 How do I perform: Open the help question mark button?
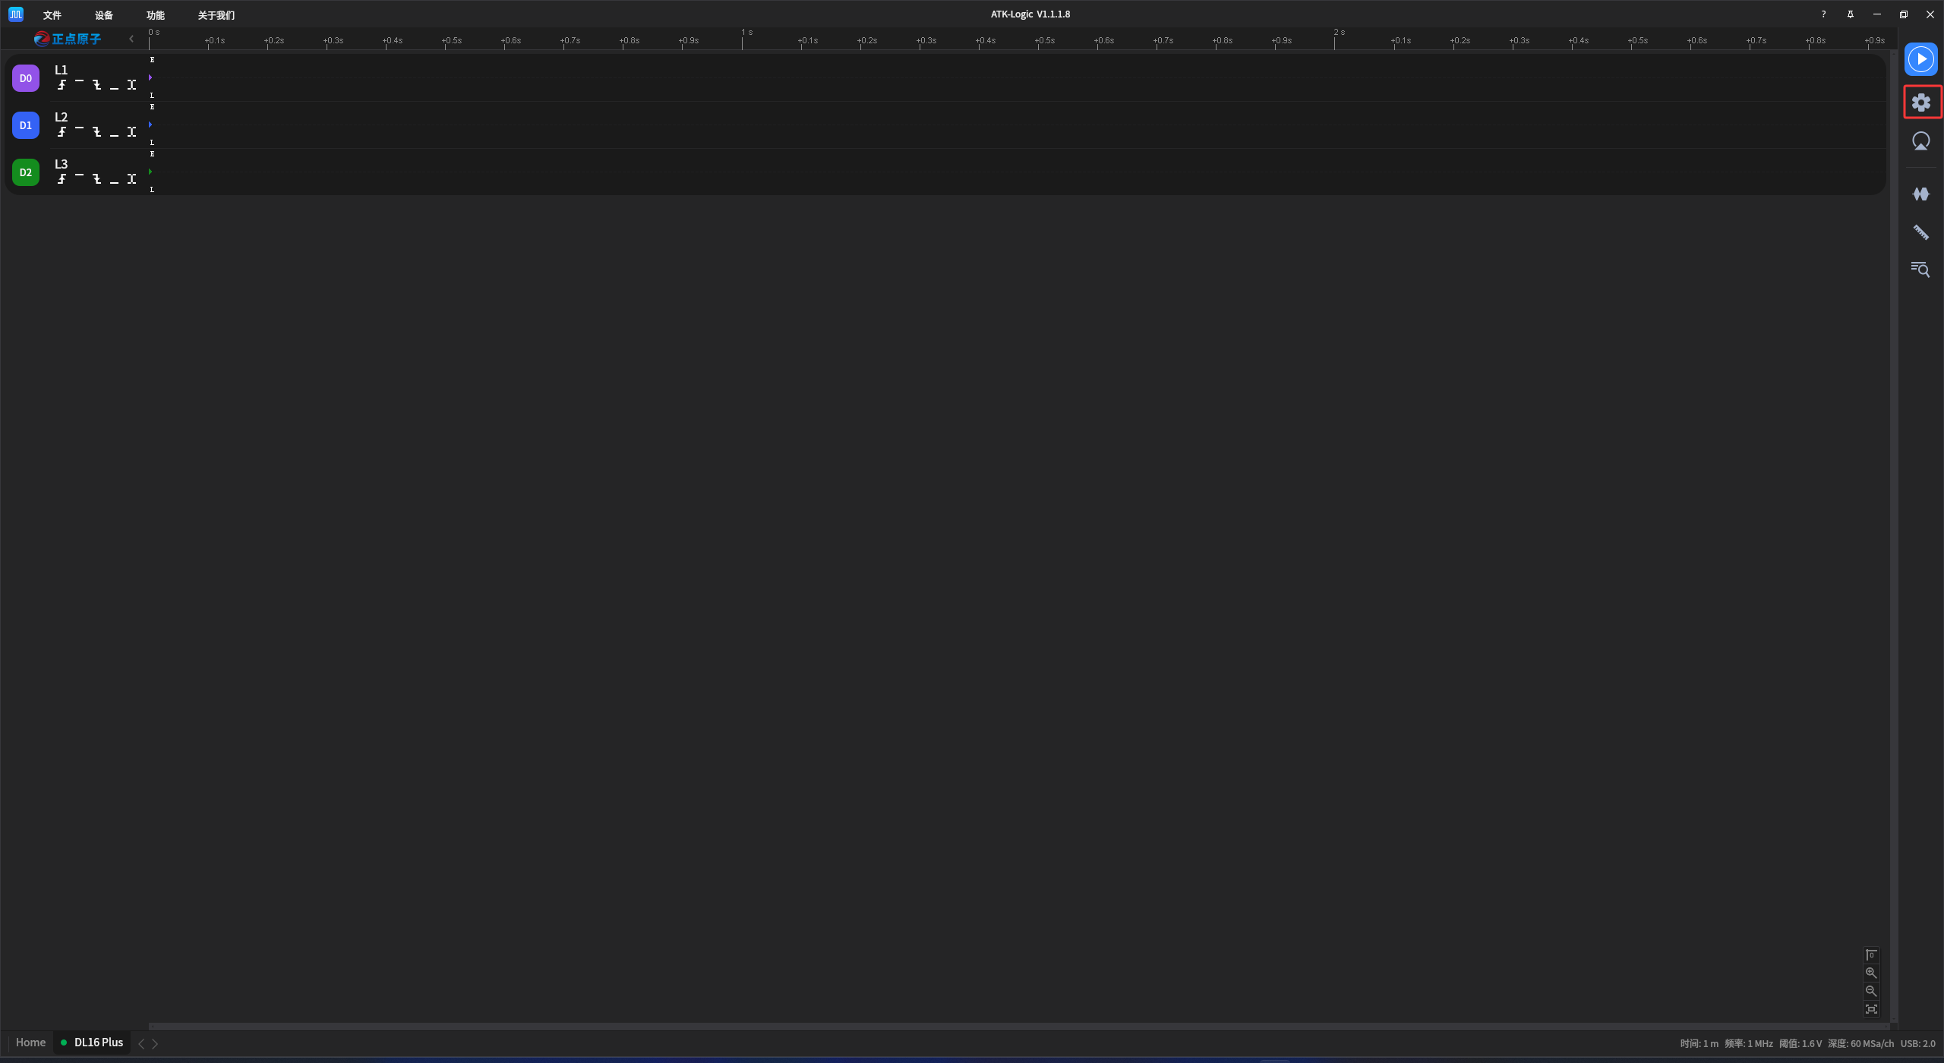[x=1823, y=14]
